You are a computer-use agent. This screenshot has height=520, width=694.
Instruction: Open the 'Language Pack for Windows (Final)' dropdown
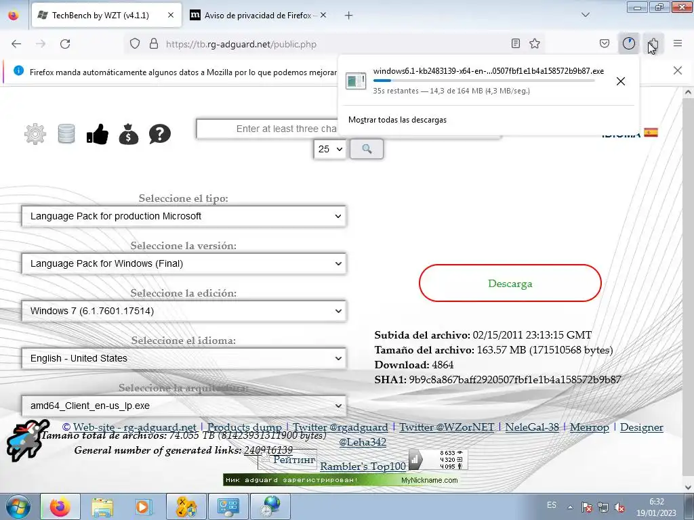(184, 263)
